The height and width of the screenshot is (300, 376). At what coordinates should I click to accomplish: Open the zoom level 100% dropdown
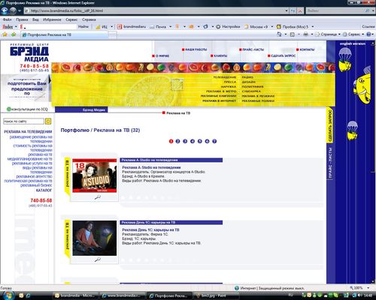pos(368,288)
